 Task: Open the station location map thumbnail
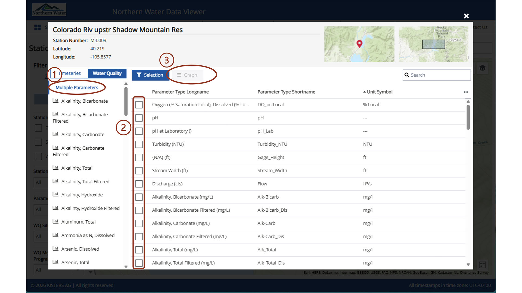coord(359,44)
